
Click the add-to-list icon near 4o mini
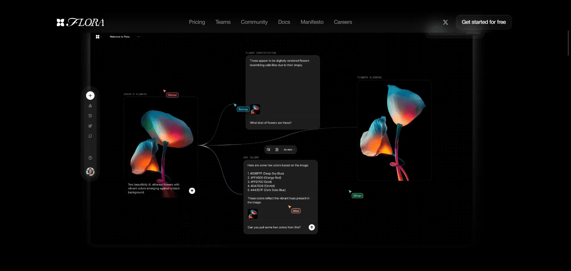[x=269, y=149]
